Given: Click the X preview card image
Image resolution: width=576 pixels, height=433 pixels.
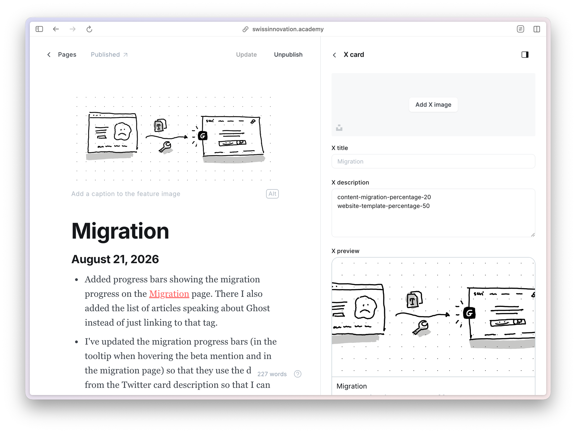Looking at the screenshot, I should [x=433, y=317].
